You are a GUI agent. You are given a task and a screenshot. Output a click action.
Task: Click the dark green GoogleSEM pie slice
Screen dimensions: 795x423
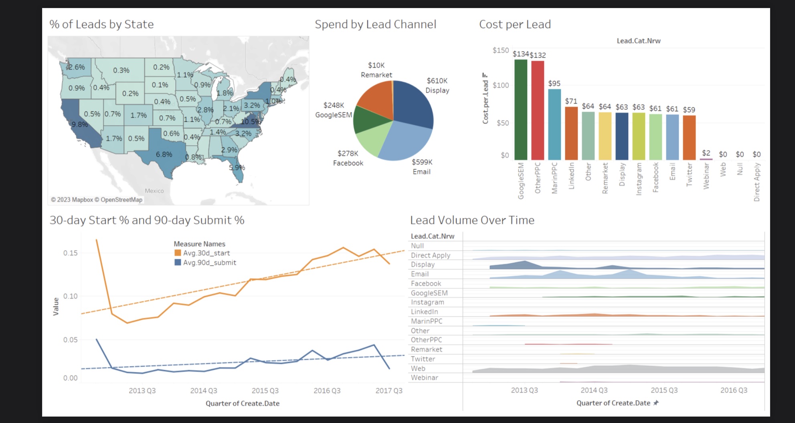(x=366, y=120)
